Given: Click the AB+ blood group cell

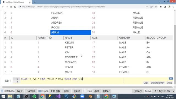Looking at the screenshot, I should coord(149,67).
